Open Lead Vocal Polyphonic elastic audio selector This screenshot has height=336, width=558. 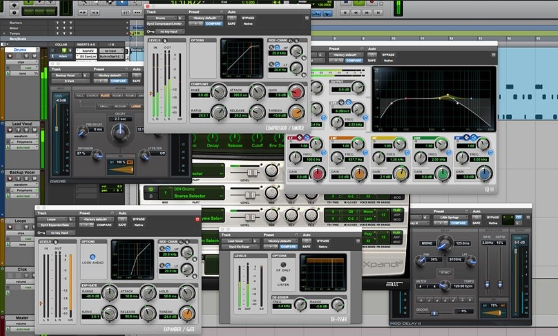click(x=25, y=142)
